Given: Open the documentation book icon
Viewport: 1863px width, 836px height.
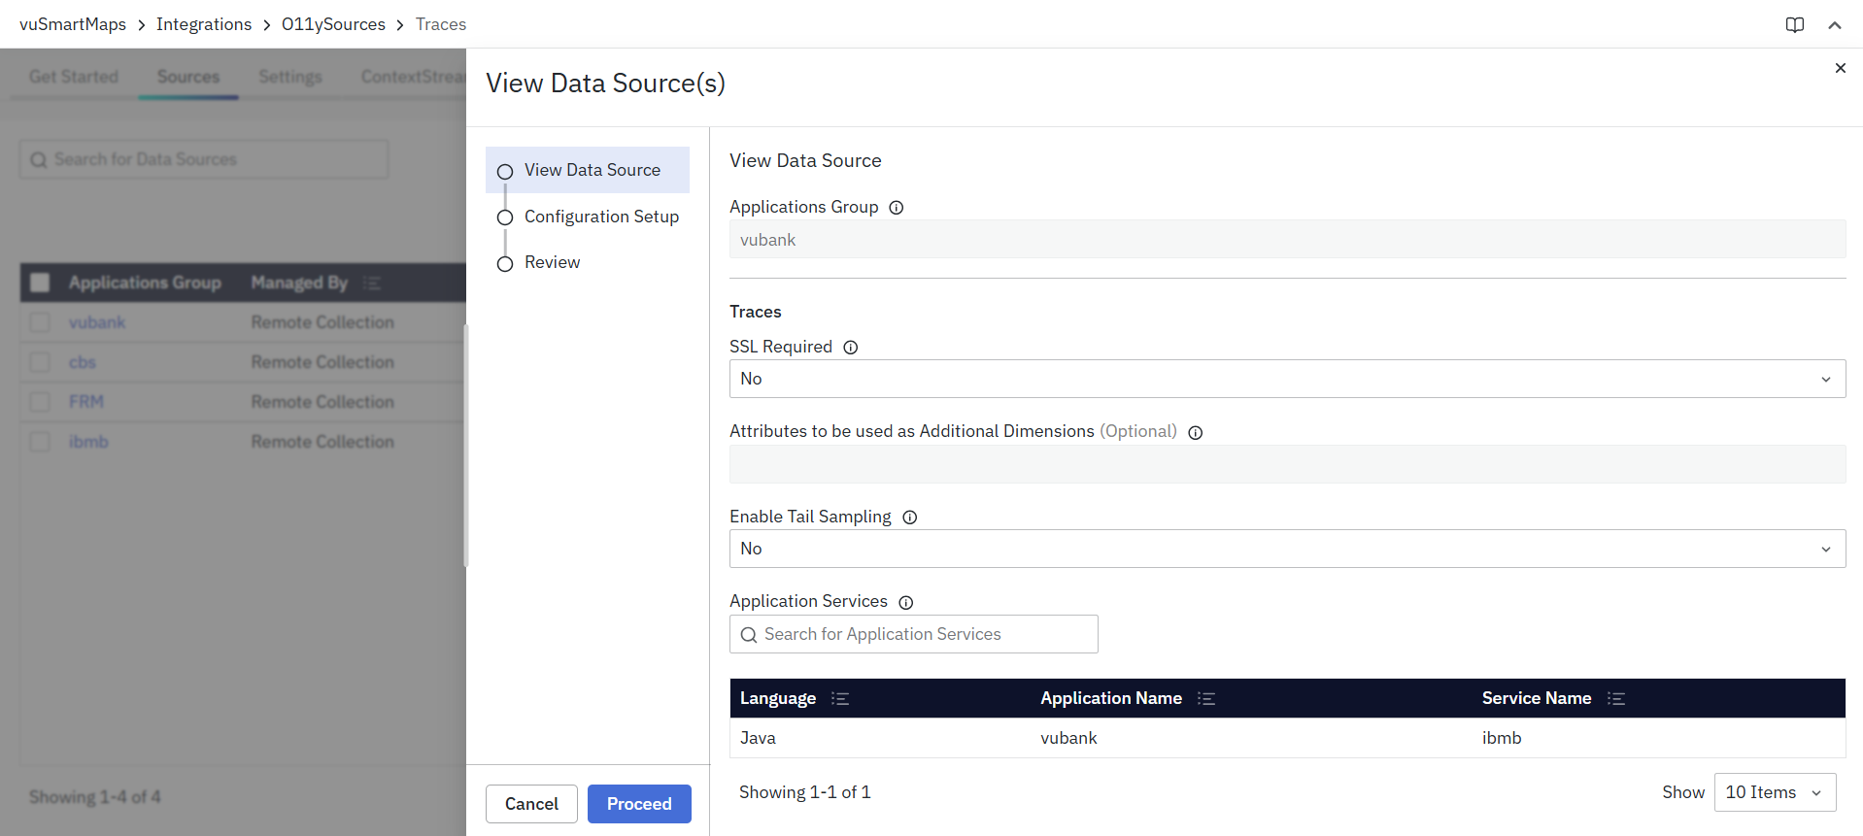Looking at the screenshot, I should tap(1795, 25).
